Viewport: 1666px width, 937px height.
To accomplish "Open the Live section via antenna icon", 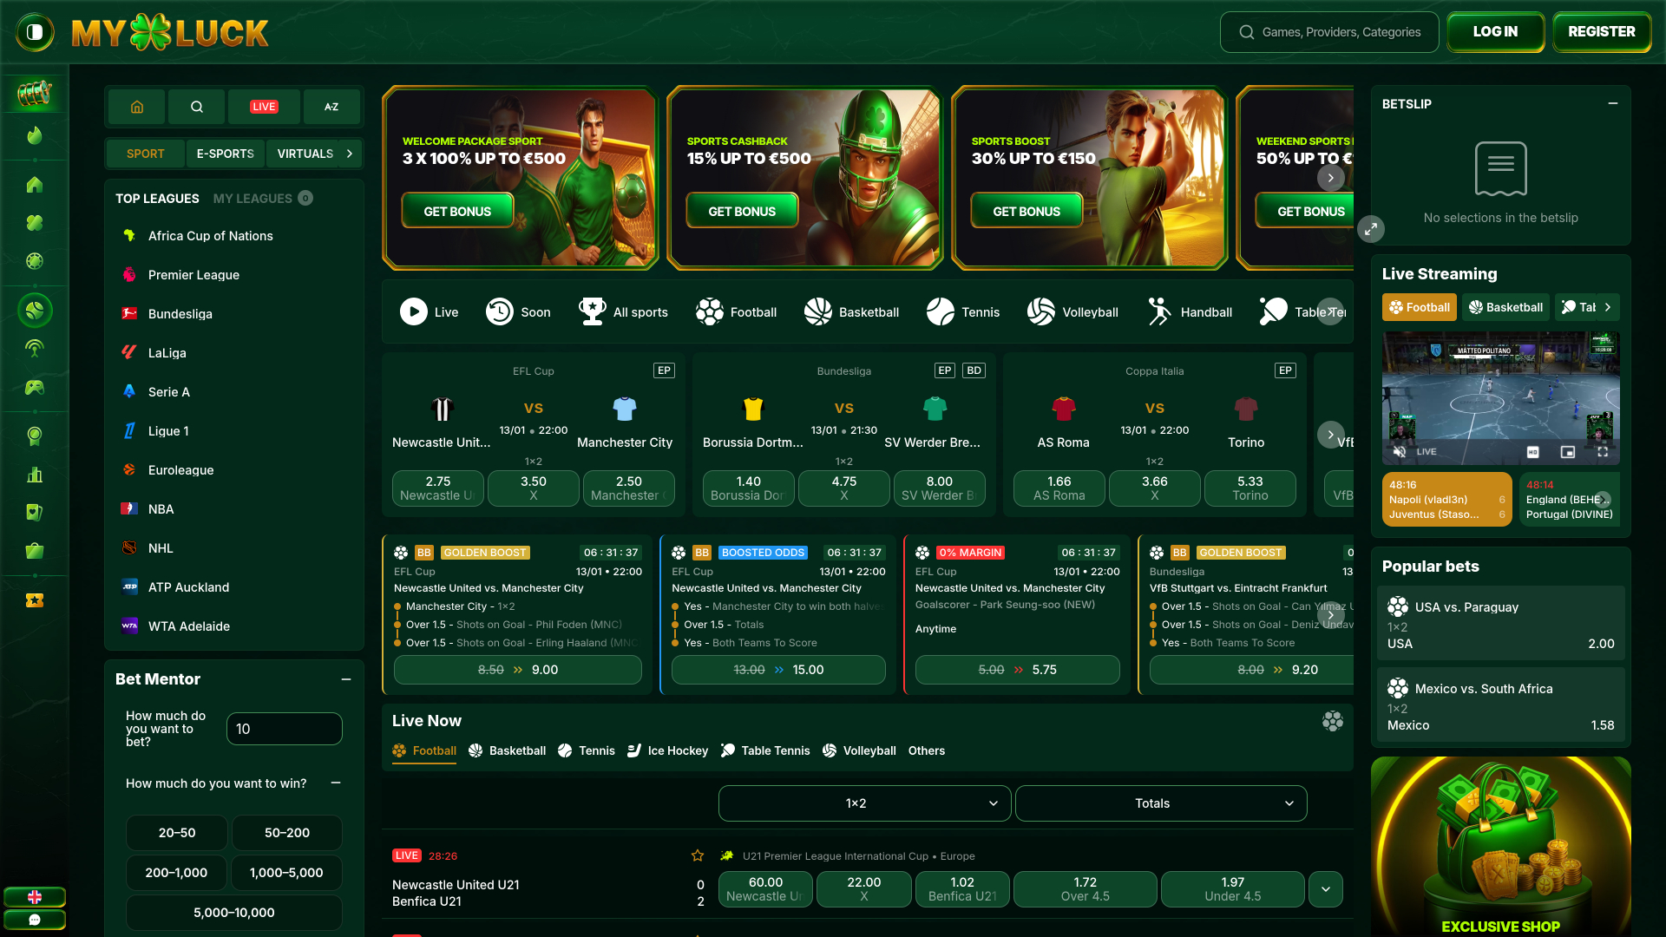I will (x=35, y=348).
